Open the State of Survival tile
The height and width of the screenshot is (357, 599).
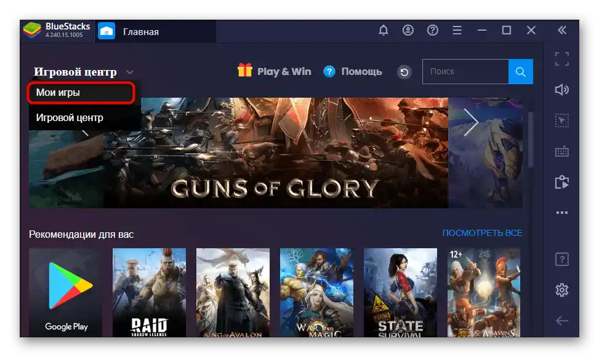[400, 292]
